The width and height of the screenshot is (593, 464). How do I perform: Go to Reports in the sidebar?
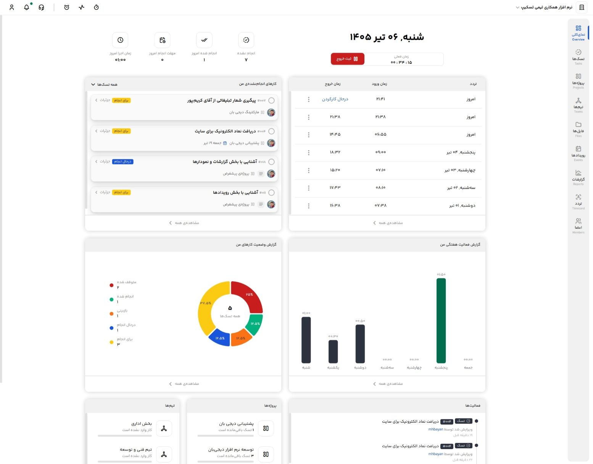(578, 178)
